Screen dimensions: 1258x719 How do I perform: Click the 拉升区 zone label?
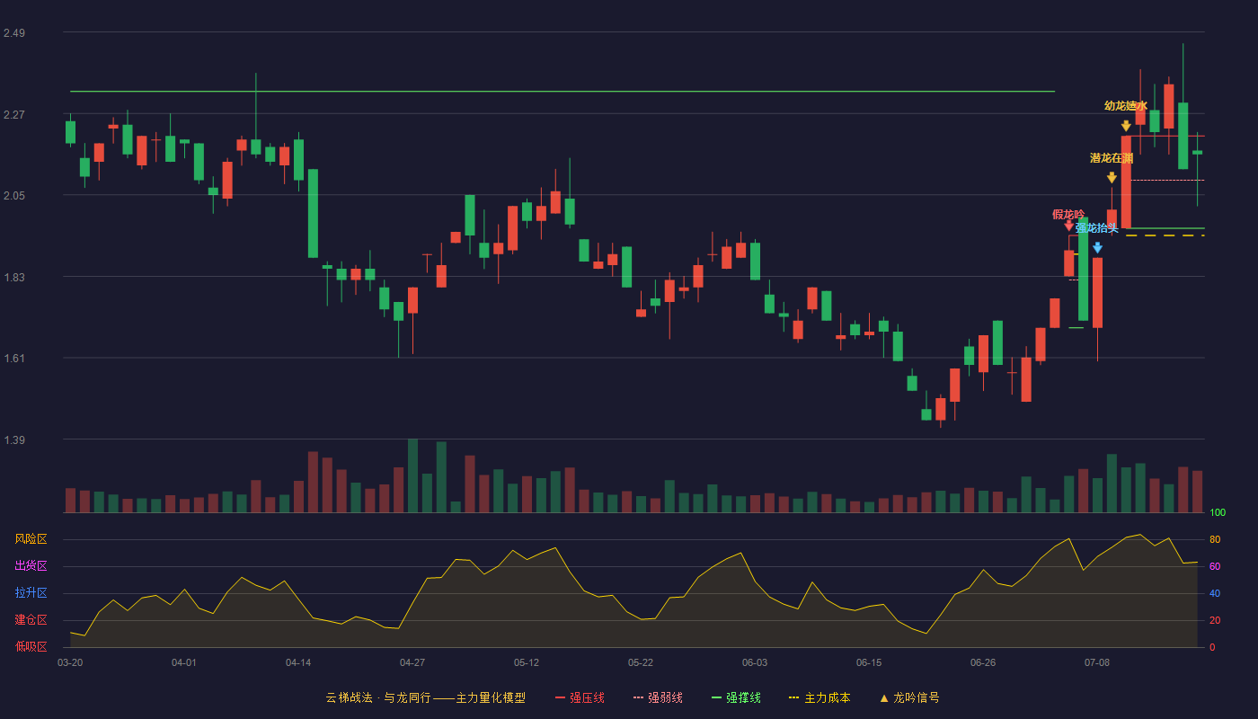31,593
